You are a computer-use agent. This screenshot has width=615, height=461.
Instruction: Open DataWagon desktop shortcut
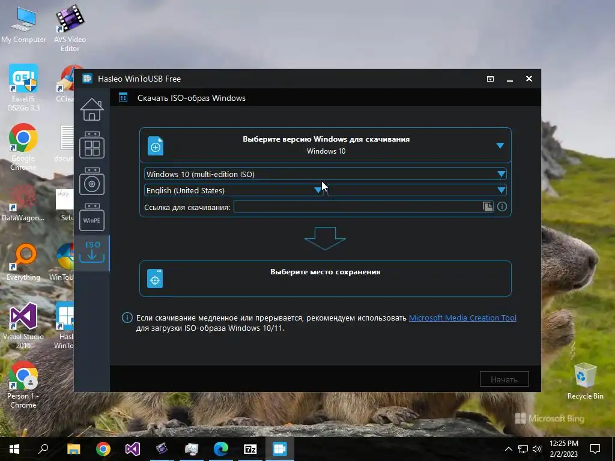point(23,202)
